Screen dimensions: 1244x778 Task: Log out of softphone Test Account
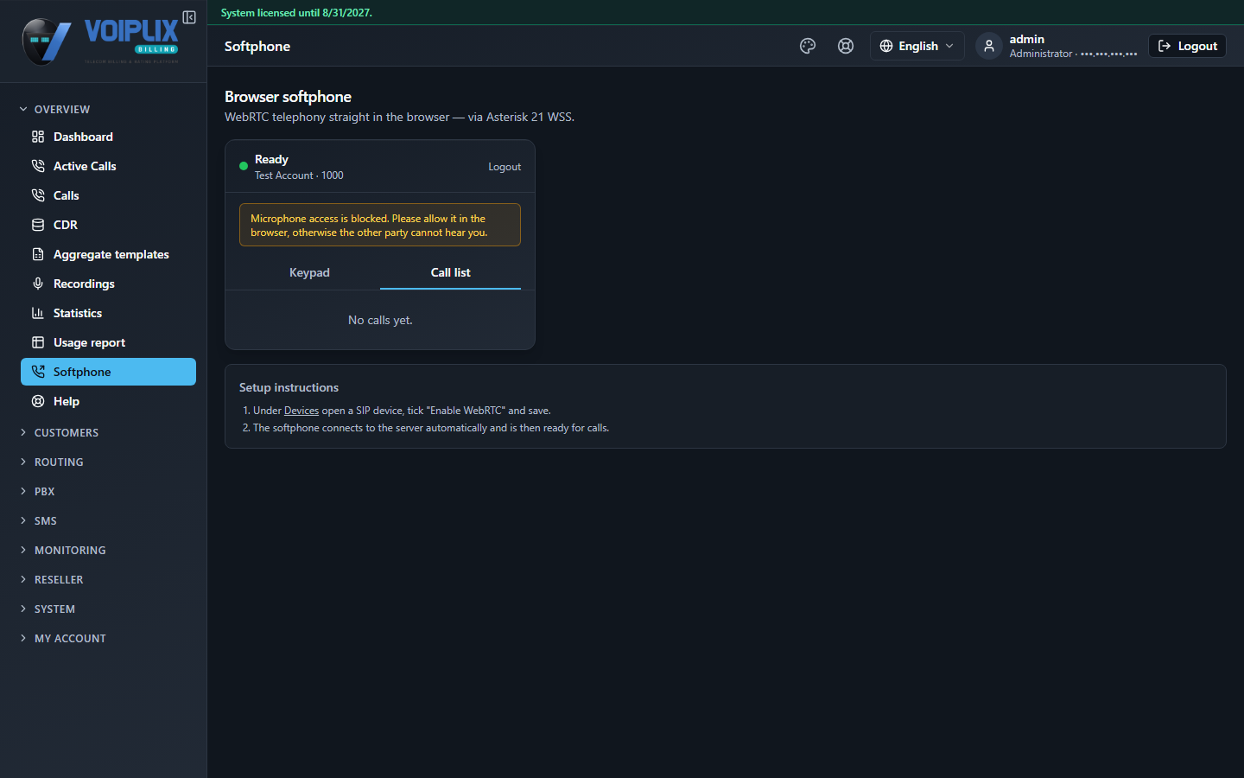pyautogui.click(x=505, y=167)
